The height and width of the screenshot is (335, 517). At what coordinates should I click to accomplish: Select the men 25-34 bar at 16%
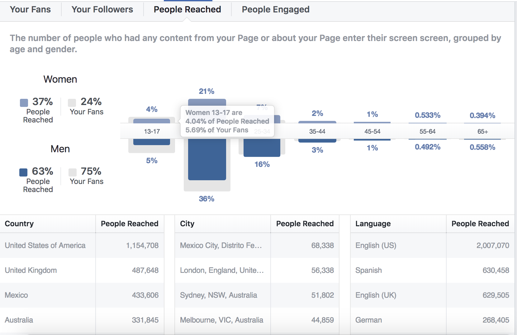(262, 148)
